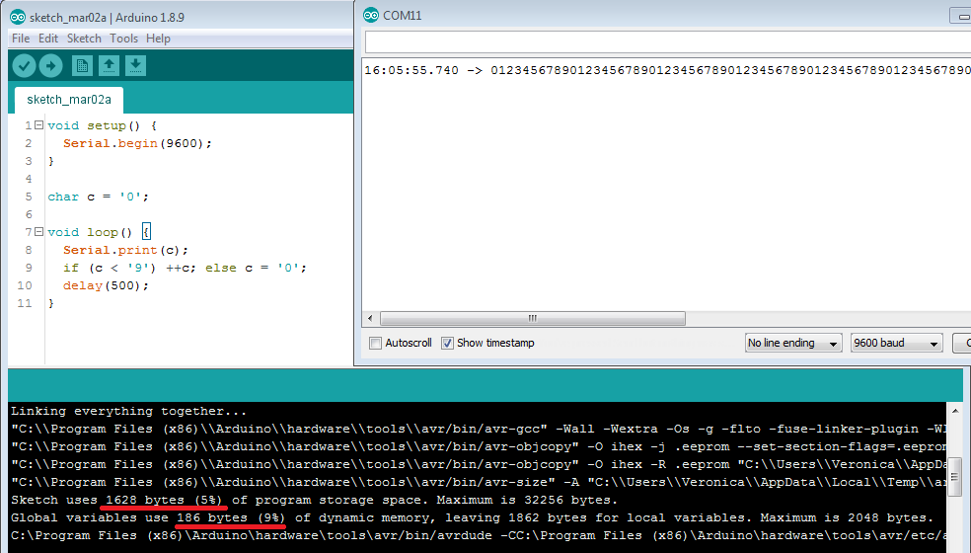Click the Verify checkmark button
Viewport: 971px width, 553px height.
click(24, 66)
